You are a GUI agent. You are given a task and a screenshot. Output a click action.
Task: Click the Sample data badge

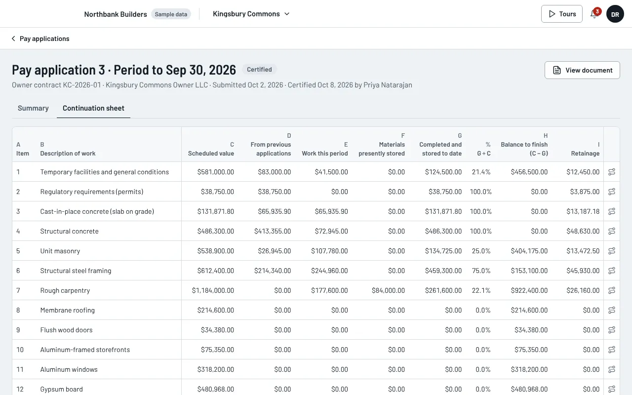pyautogui.click(x=171, y=14)
